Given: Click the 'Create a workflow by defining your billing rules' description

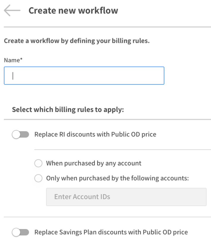Looking at the screenshot, I should coord(77,41).
